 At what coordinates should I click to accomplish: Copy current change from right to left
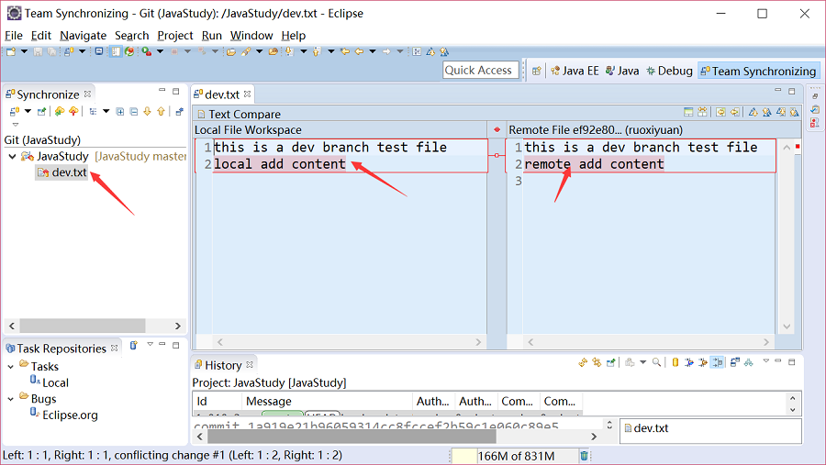(x=734, y=112)
